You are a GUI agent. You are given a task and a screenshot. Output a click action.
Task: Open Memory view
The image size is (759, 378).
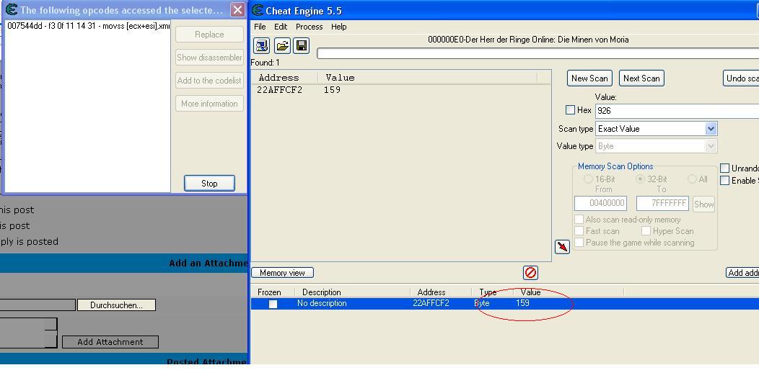(282, 273)
